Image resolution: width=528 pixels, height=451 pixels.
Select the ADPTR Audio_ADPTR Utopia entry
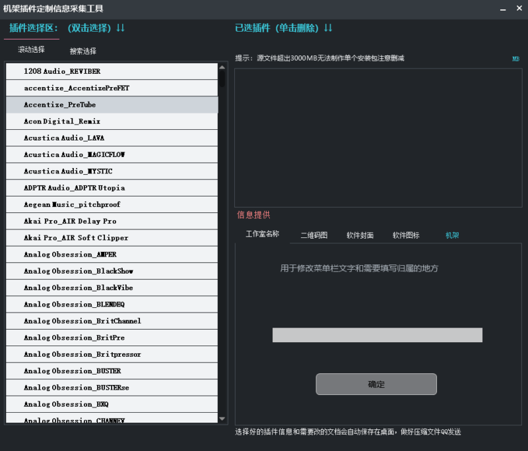point(111,188)
